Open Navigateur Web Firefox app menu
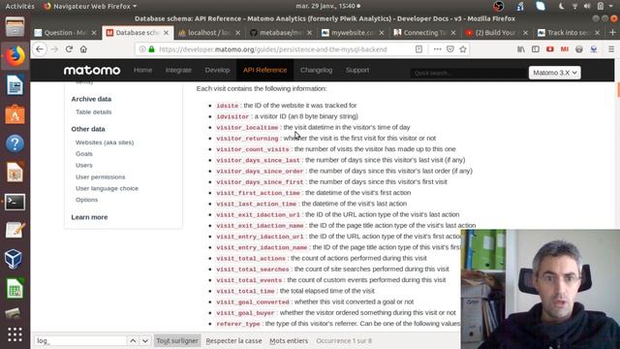This screenshot has width=620, height=349. 91,6
